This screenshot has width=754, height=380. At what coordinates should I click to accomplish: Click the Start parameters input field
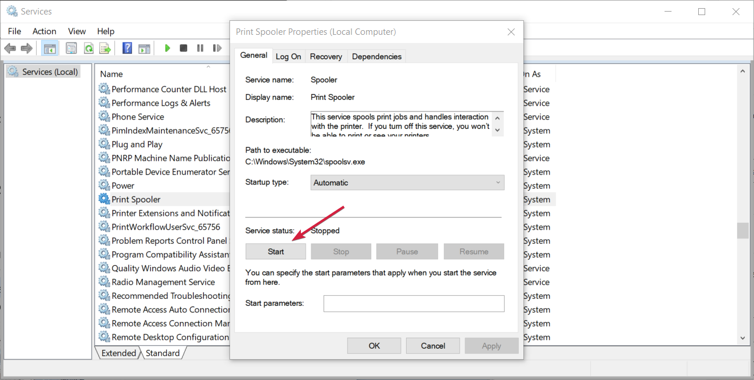tap(414, 303)
